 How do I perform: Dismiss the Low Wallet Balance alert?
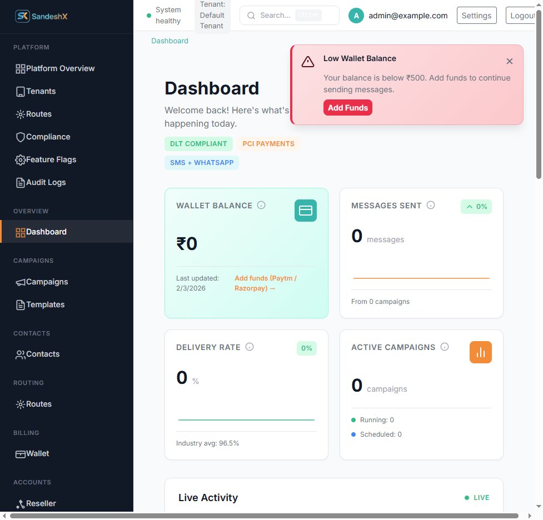click(x=510, y=61)
